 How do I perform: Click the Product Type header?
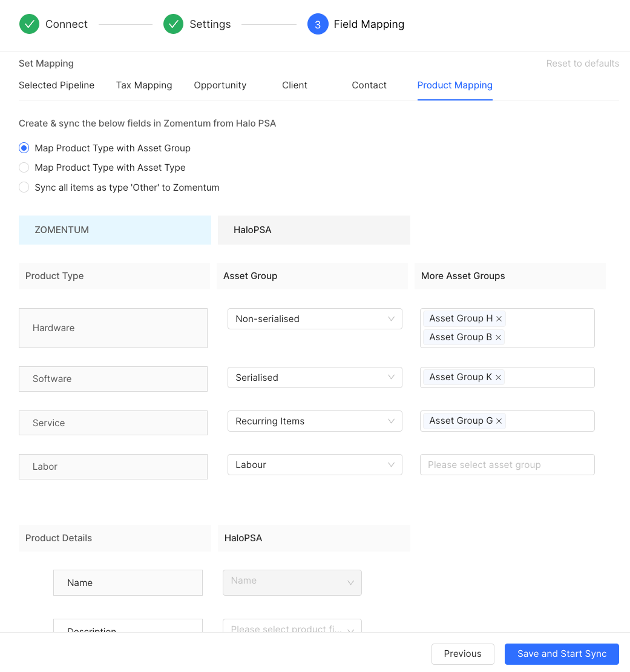[114, 276]
